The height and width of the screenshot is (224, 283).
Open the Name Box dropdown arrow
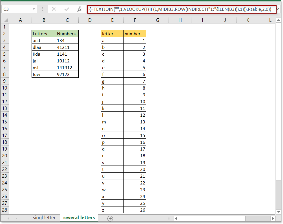[34, 9]
